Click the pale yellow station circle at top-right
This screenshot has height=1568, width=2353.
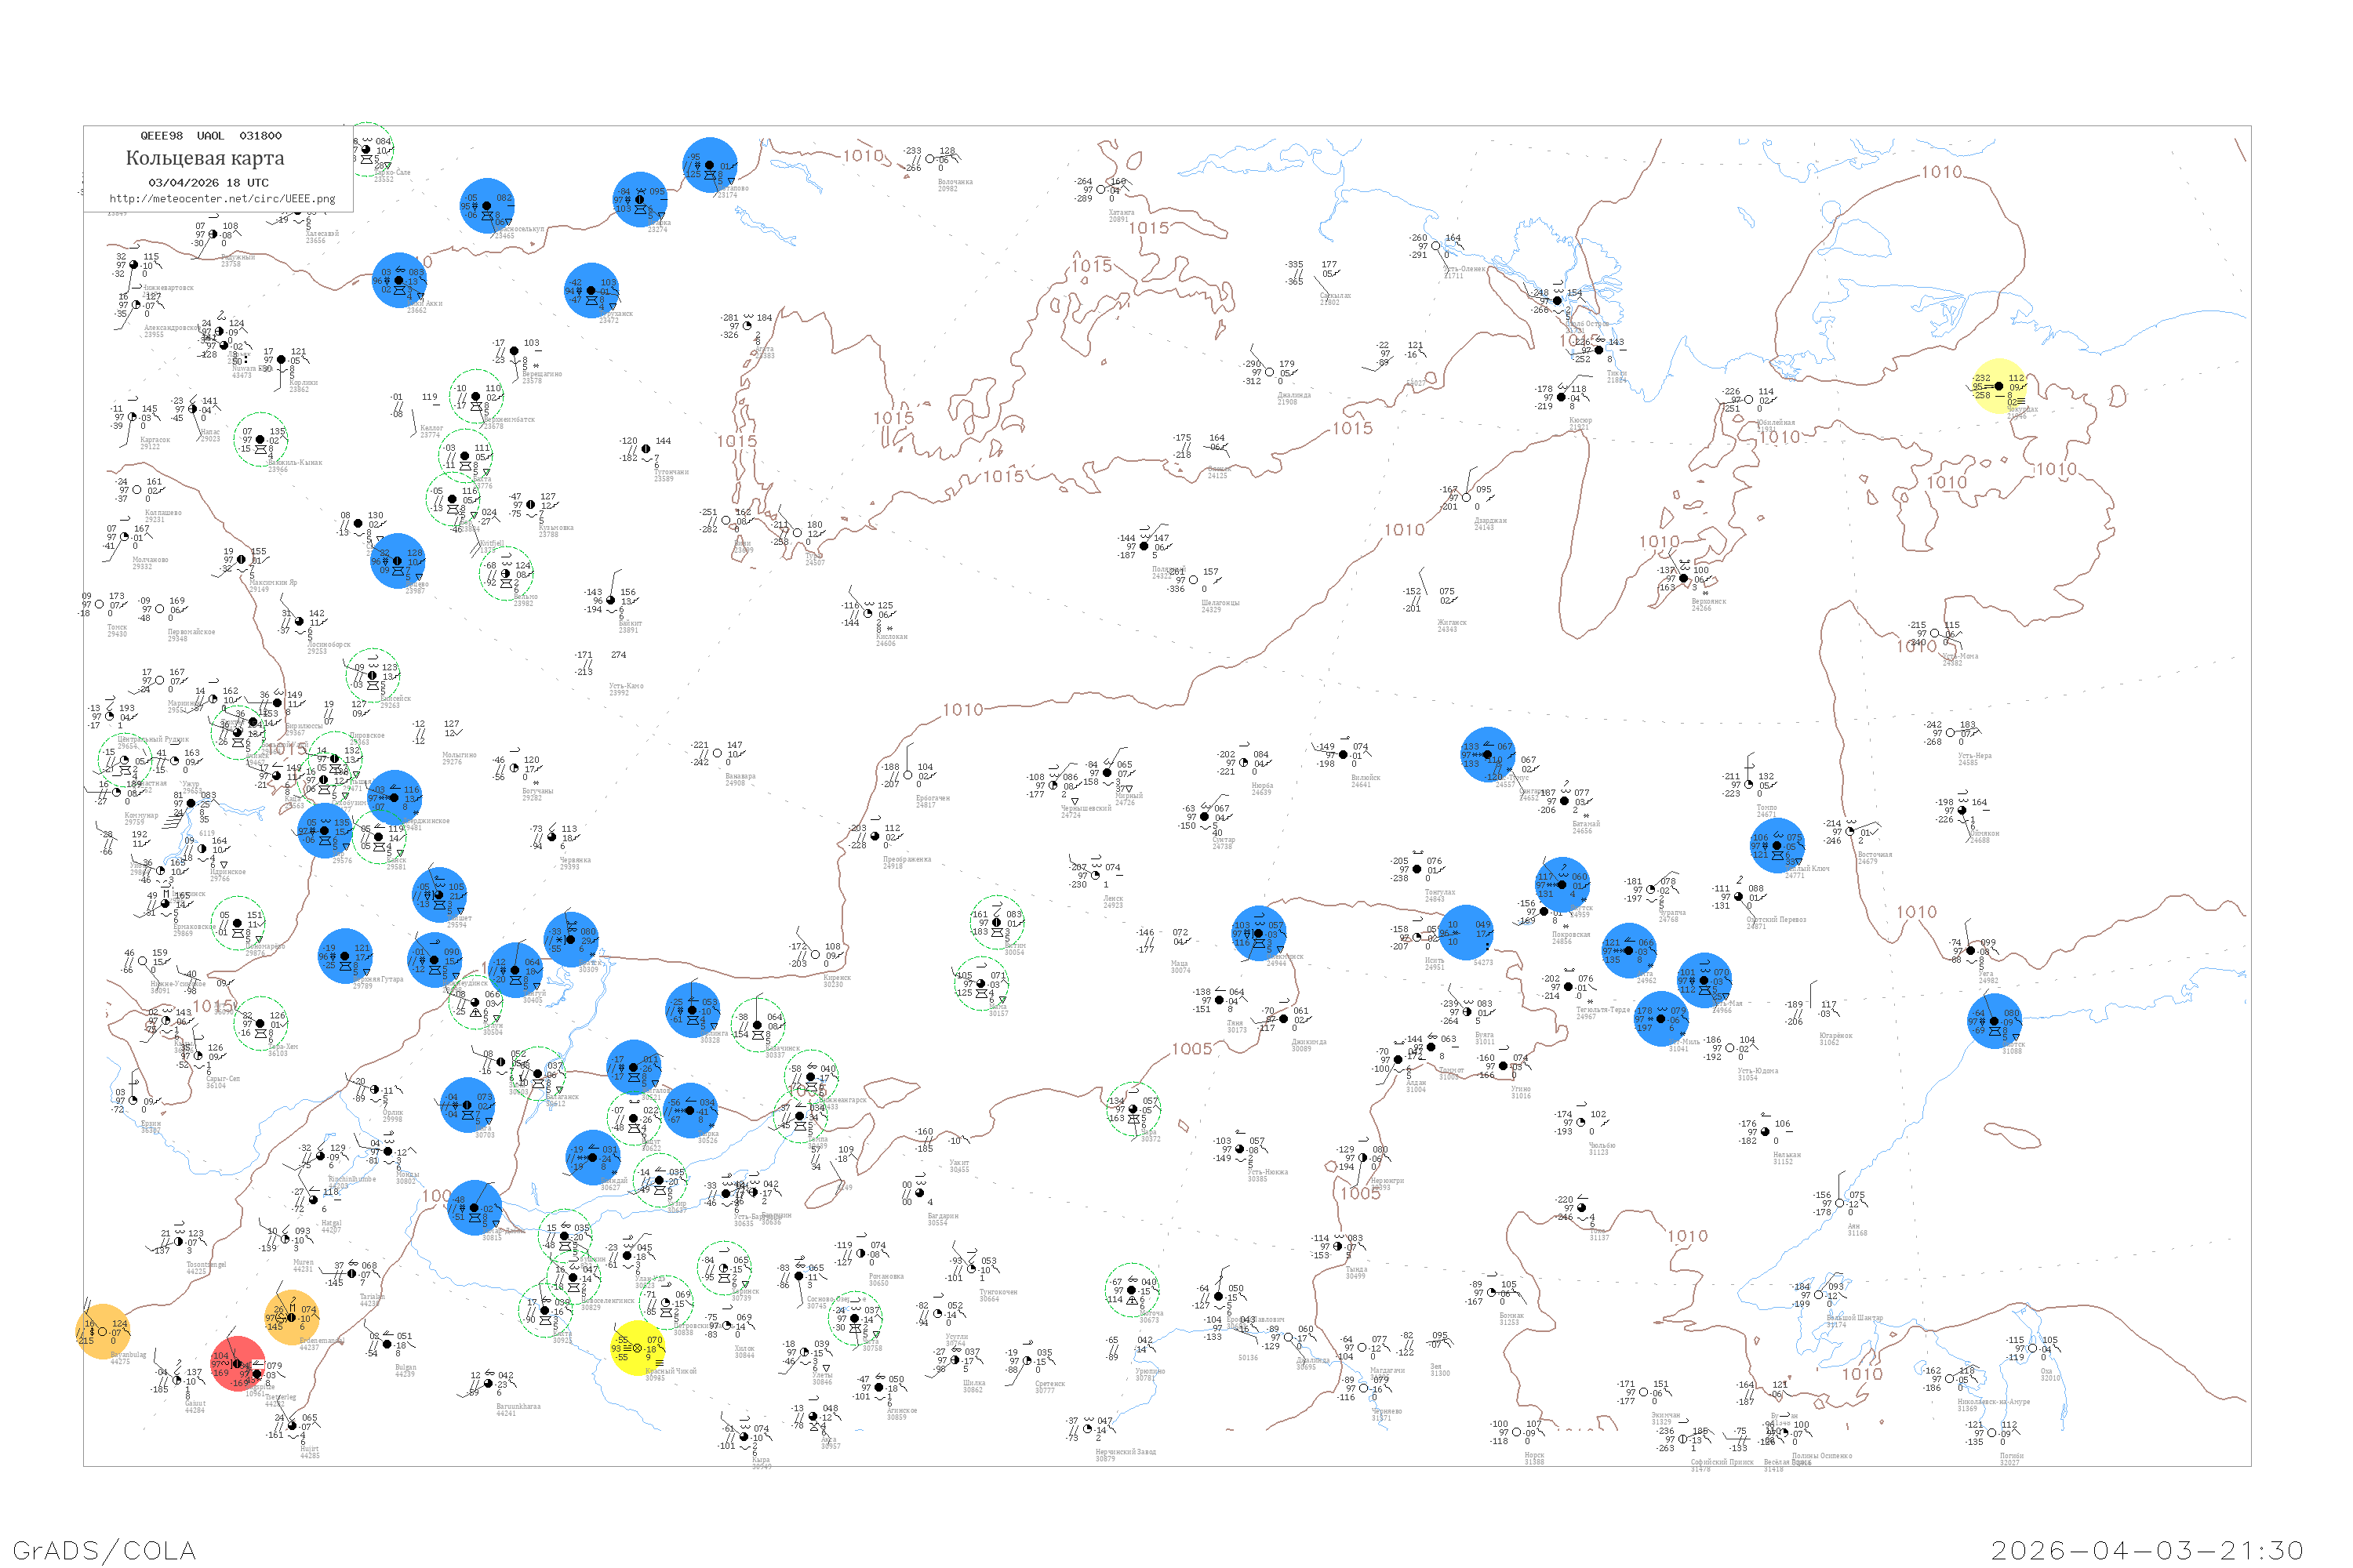click(x=1998, y=386)
